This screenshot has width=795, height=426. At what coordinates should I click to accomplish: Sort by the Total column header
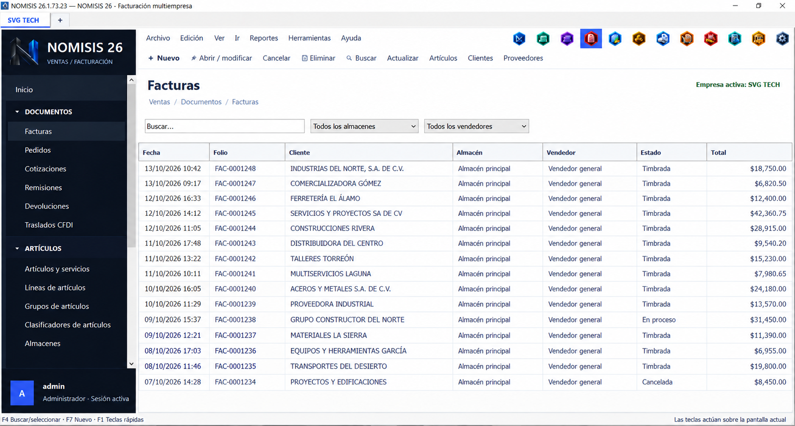749,152
